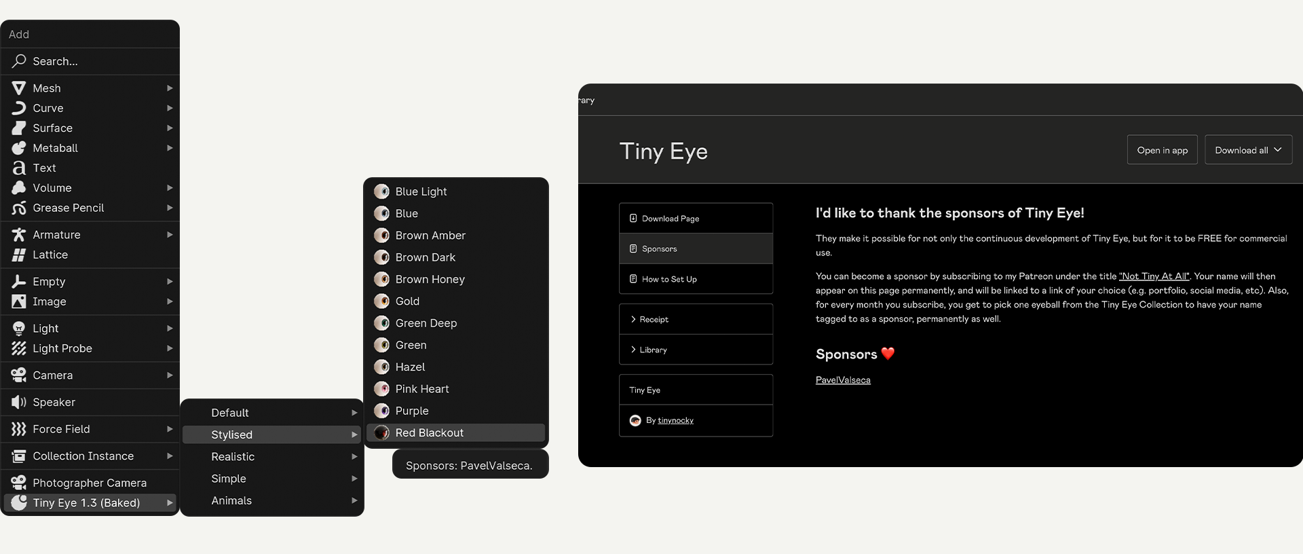Image resolution: width=1303 pixels, height=554 pixels.
Task: Go to the Sponsors section
Action: coord(696,248)
